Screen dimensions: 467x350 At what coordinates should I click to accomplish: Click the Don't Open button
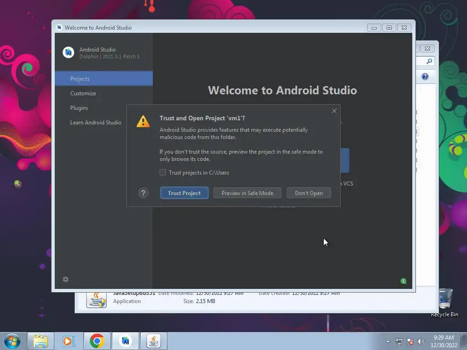(x=309, y=193)
